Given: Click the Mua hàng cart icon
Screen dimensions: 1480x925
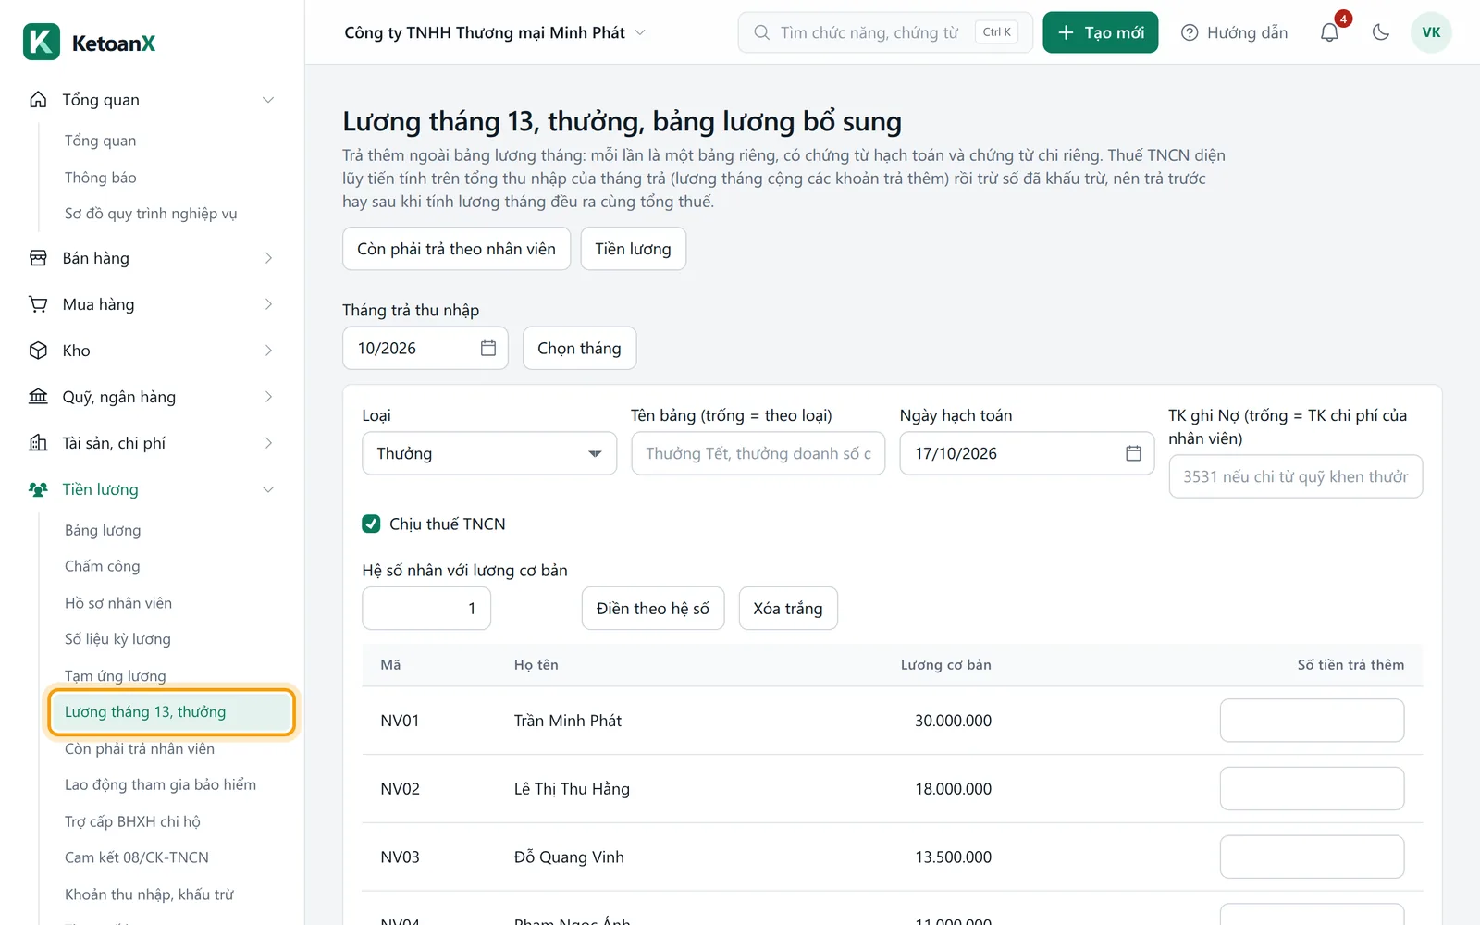Looking at the screenshot, I should 38,304.
